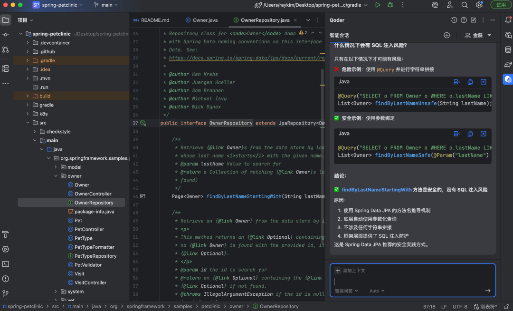Open the 智能问答 mode dropdown
513x311 pixels.
tap(346, 291)
